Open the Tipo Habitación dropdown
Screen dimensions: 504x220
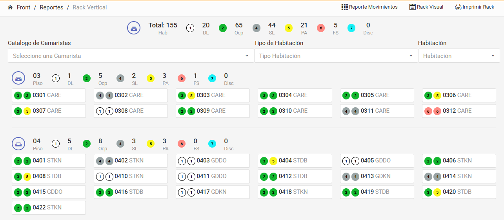tap(336, 56)
